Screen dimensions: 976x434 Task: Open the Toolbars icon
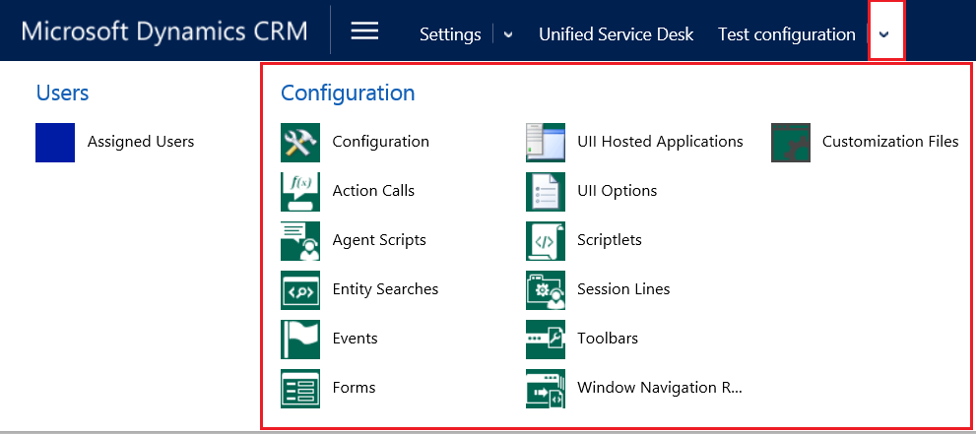(546, 339)
